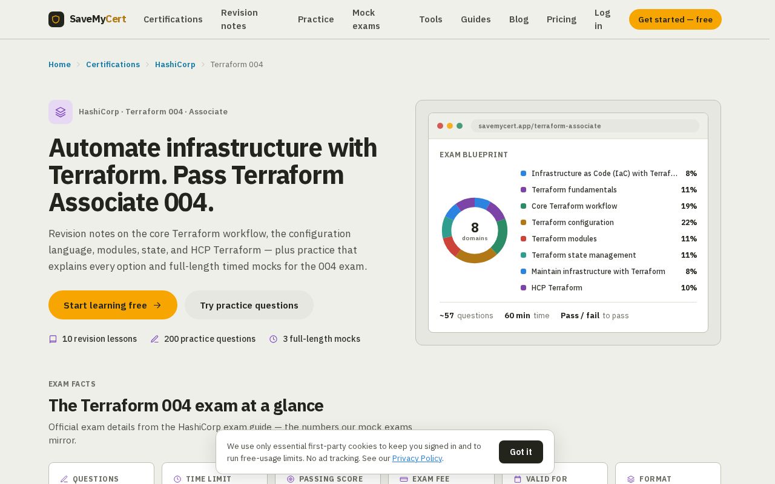Go to Home breadcrumb
This screenshot has height=484, width=775.
(x=59, y=65)
